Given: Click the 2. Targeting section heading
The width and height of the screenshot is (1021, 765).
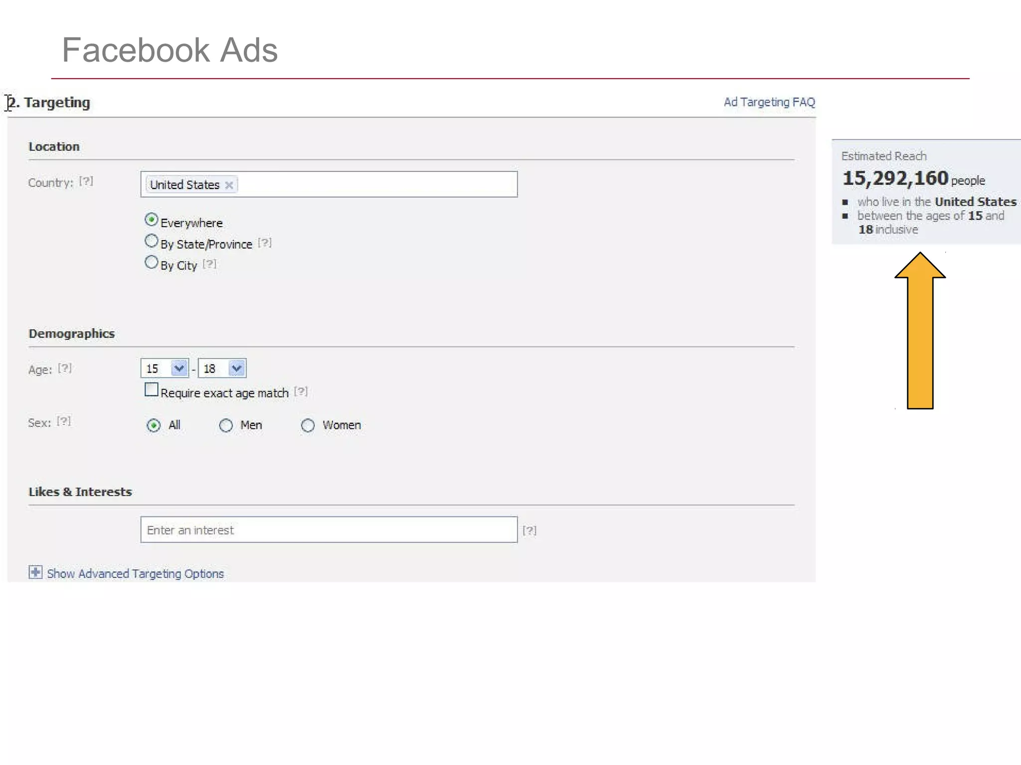Looking at the screenshot, I should [x=49, y=103].
